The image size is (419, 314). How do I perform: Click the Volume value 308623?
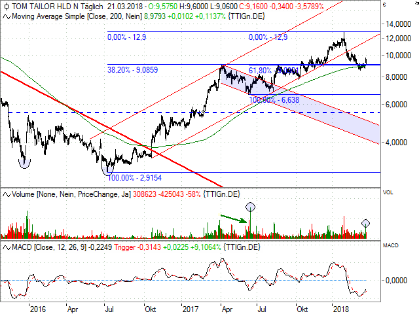pos(144,194)
